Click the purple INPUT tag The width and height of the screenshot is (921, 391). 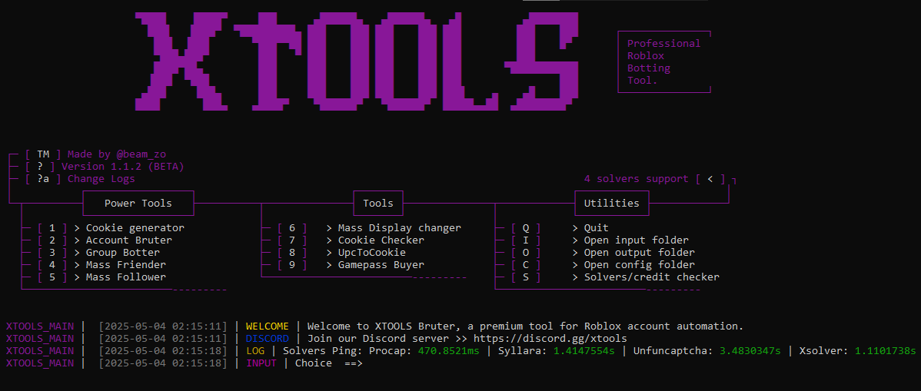coord(261,363)
